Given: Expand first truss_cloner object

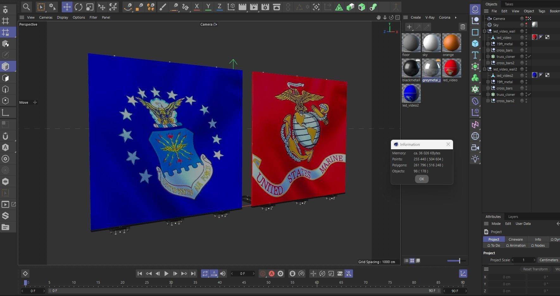Looking at the screenshot, I should [x=488, y=57].
